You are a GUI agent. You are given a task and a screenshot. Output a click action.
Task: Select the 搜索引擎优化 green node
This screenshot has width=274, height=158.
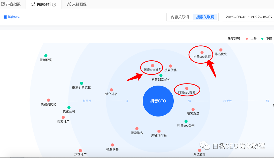tap(81, 83)
